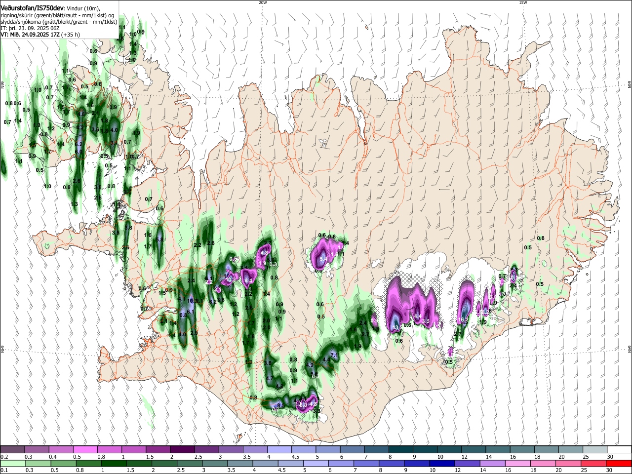Select top-row legend swatch between 18 and 20
This screenshot has width=632, height=474.
546,450
